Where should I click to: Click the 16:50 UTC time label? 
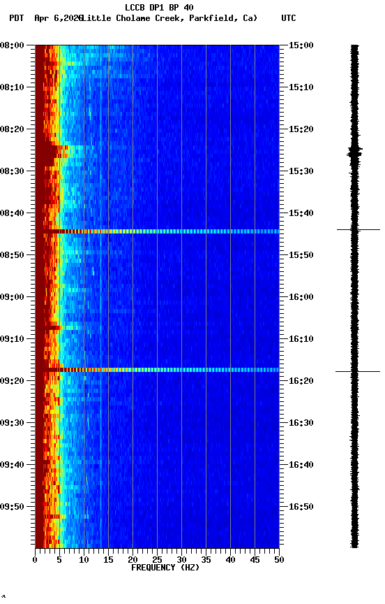tap(301, 507)
